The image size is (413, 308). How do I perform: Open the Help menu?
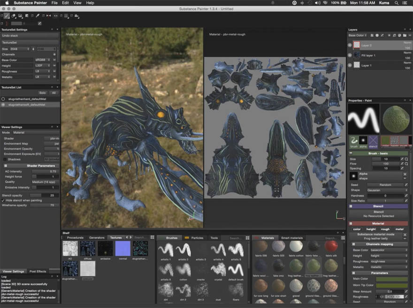tap(90, 3)
